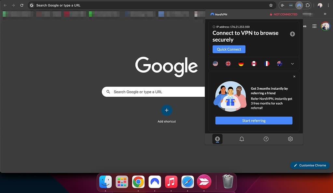Select the United Kingdom flag server
This screenshot has height=193, width=333.
click(228, 64)
